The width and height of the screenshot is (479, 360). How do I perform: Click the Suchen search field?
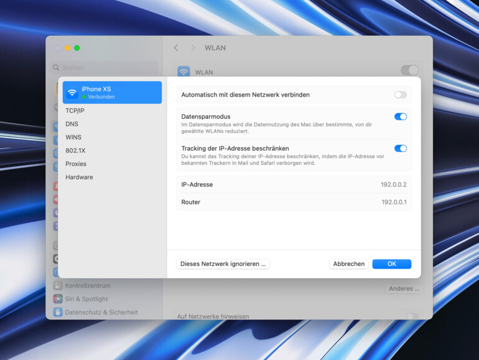click(x=104, y=68)
